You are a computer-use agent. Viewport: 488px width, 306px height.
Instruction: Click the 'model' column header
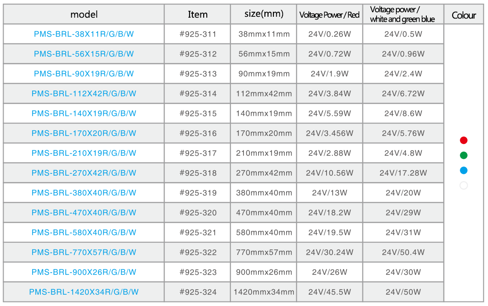pos(84,14)
